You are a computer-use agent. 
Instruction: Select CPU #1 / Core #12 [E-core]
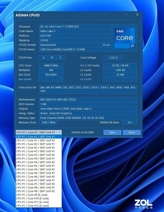(39, 206)
